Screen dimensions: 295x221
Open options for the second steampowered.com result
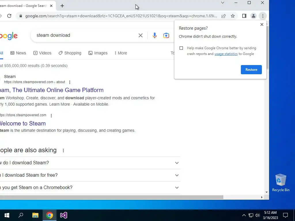tap(51, 115)
